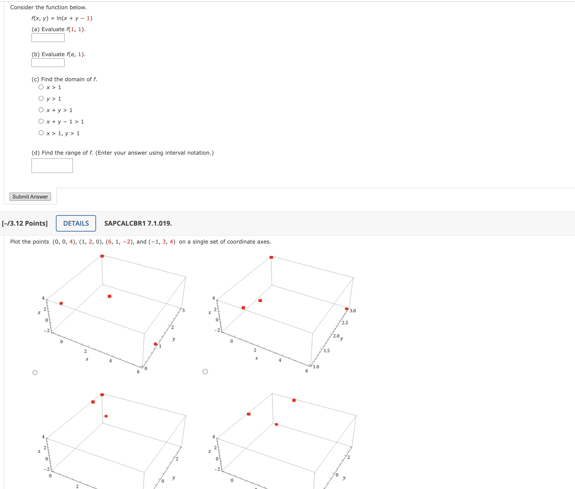
Task: Select the radio button for y > 1
Action: (x=41, y=98)
